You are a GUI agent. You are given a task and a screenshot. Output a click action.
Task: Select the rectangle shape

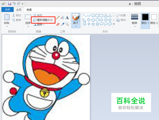click(x=97, y=16)
